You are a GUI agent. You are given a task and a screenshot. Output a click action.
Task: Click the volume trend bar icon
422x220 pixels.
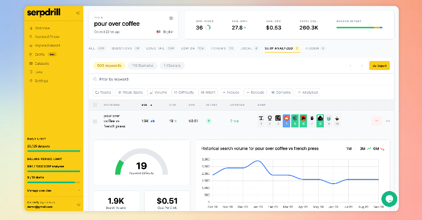pos(153,121)
